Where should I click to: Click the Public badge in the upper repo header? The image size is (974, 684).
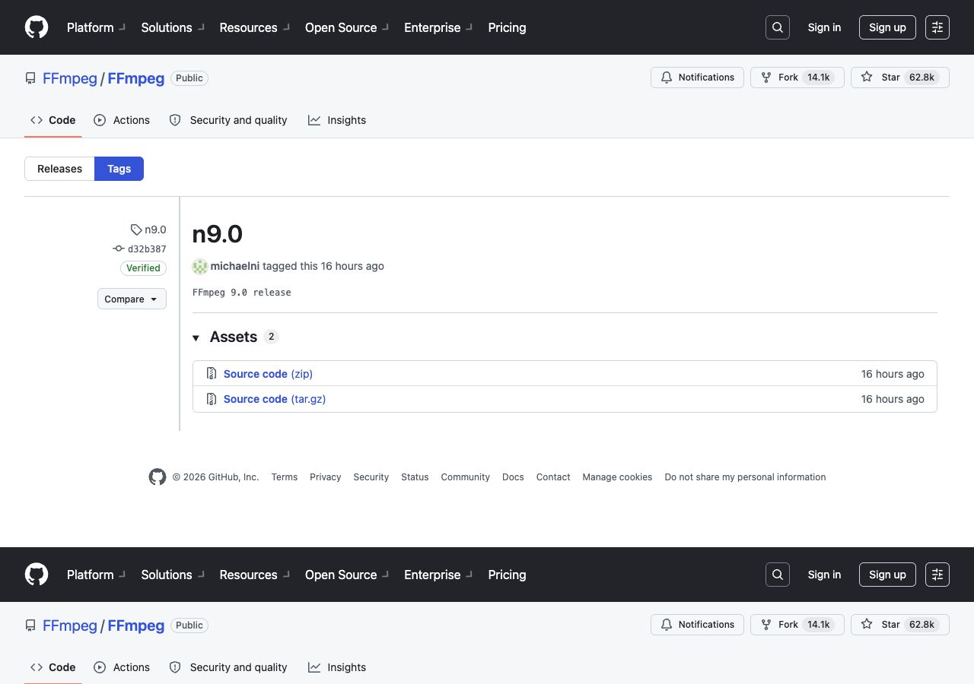click(189, 78)
